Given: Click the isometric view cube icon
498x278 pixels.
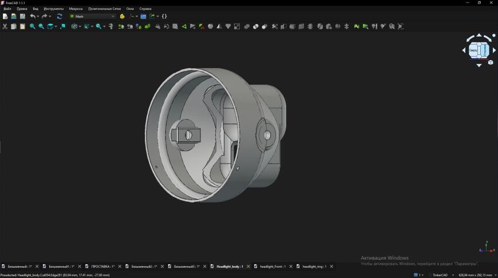Looking at the screenshot, I should [50, 26].
